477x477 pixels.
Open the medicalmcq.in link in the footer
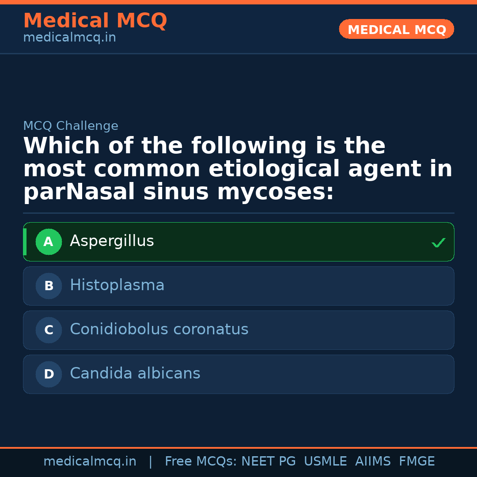click(x=90, y=462)
